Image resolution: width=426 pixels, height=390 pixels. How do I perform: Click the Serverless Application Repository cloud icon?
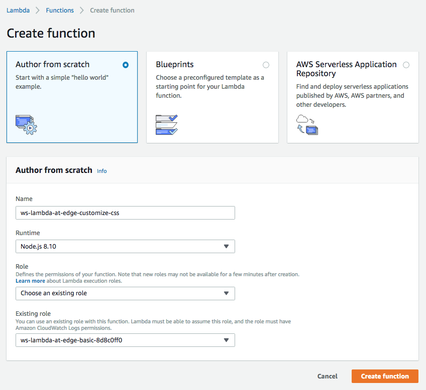[x=307, y=125]
